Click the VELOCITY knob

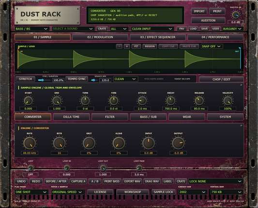[x=228, y=101]
